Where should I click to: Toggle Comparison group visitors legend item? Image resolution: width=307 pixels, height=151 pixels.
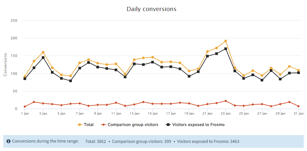pyautogui.click(x=133, y=125)
